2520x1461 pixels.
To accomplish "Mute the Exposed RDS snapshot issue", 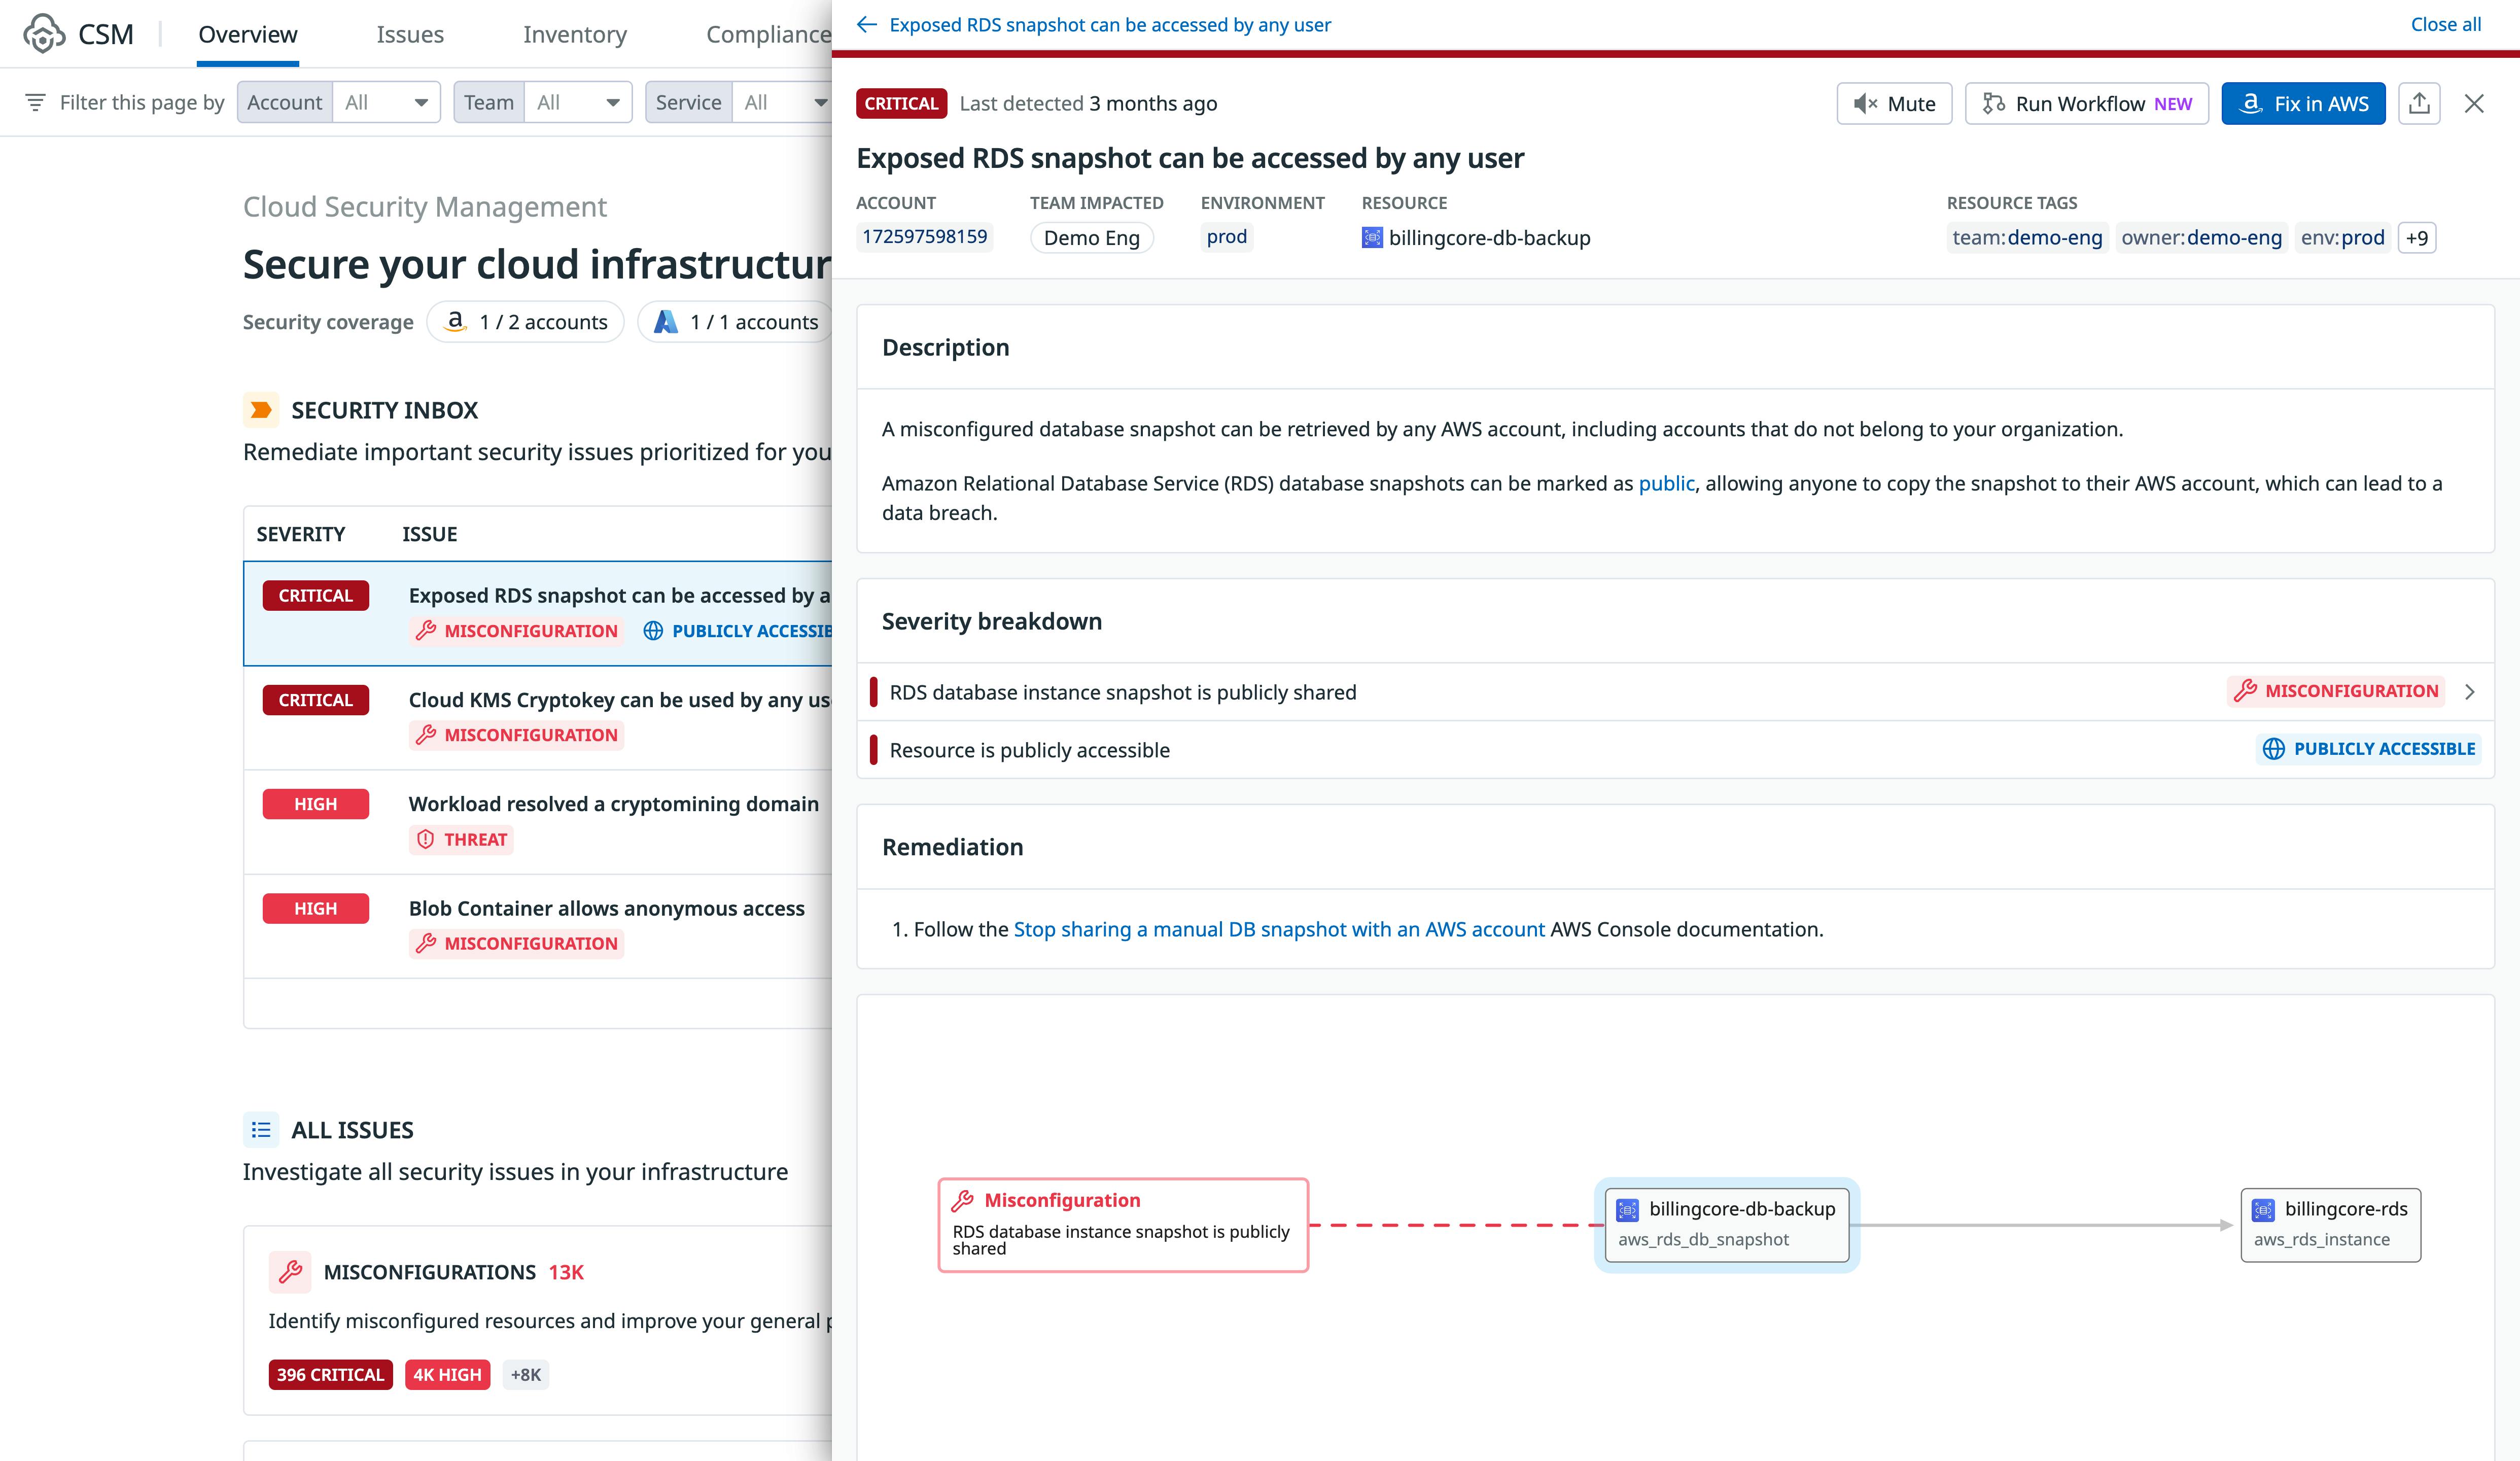I will 1893,103.
